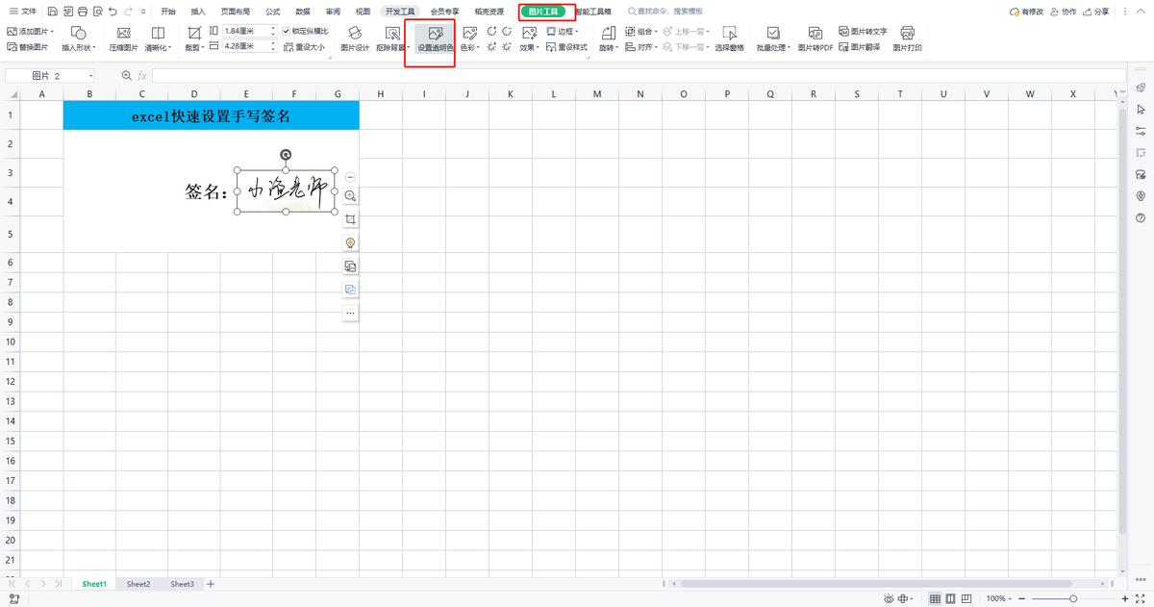Expand the 批量处理 batch processing dropdown
1154x607 pixels.
pyautogui.click(x=773, y=38)
